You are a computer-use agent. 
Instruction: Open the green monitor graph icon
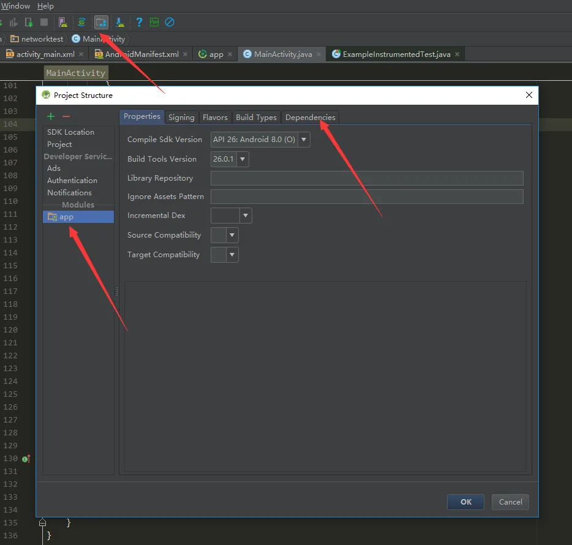tap(154, 22)
